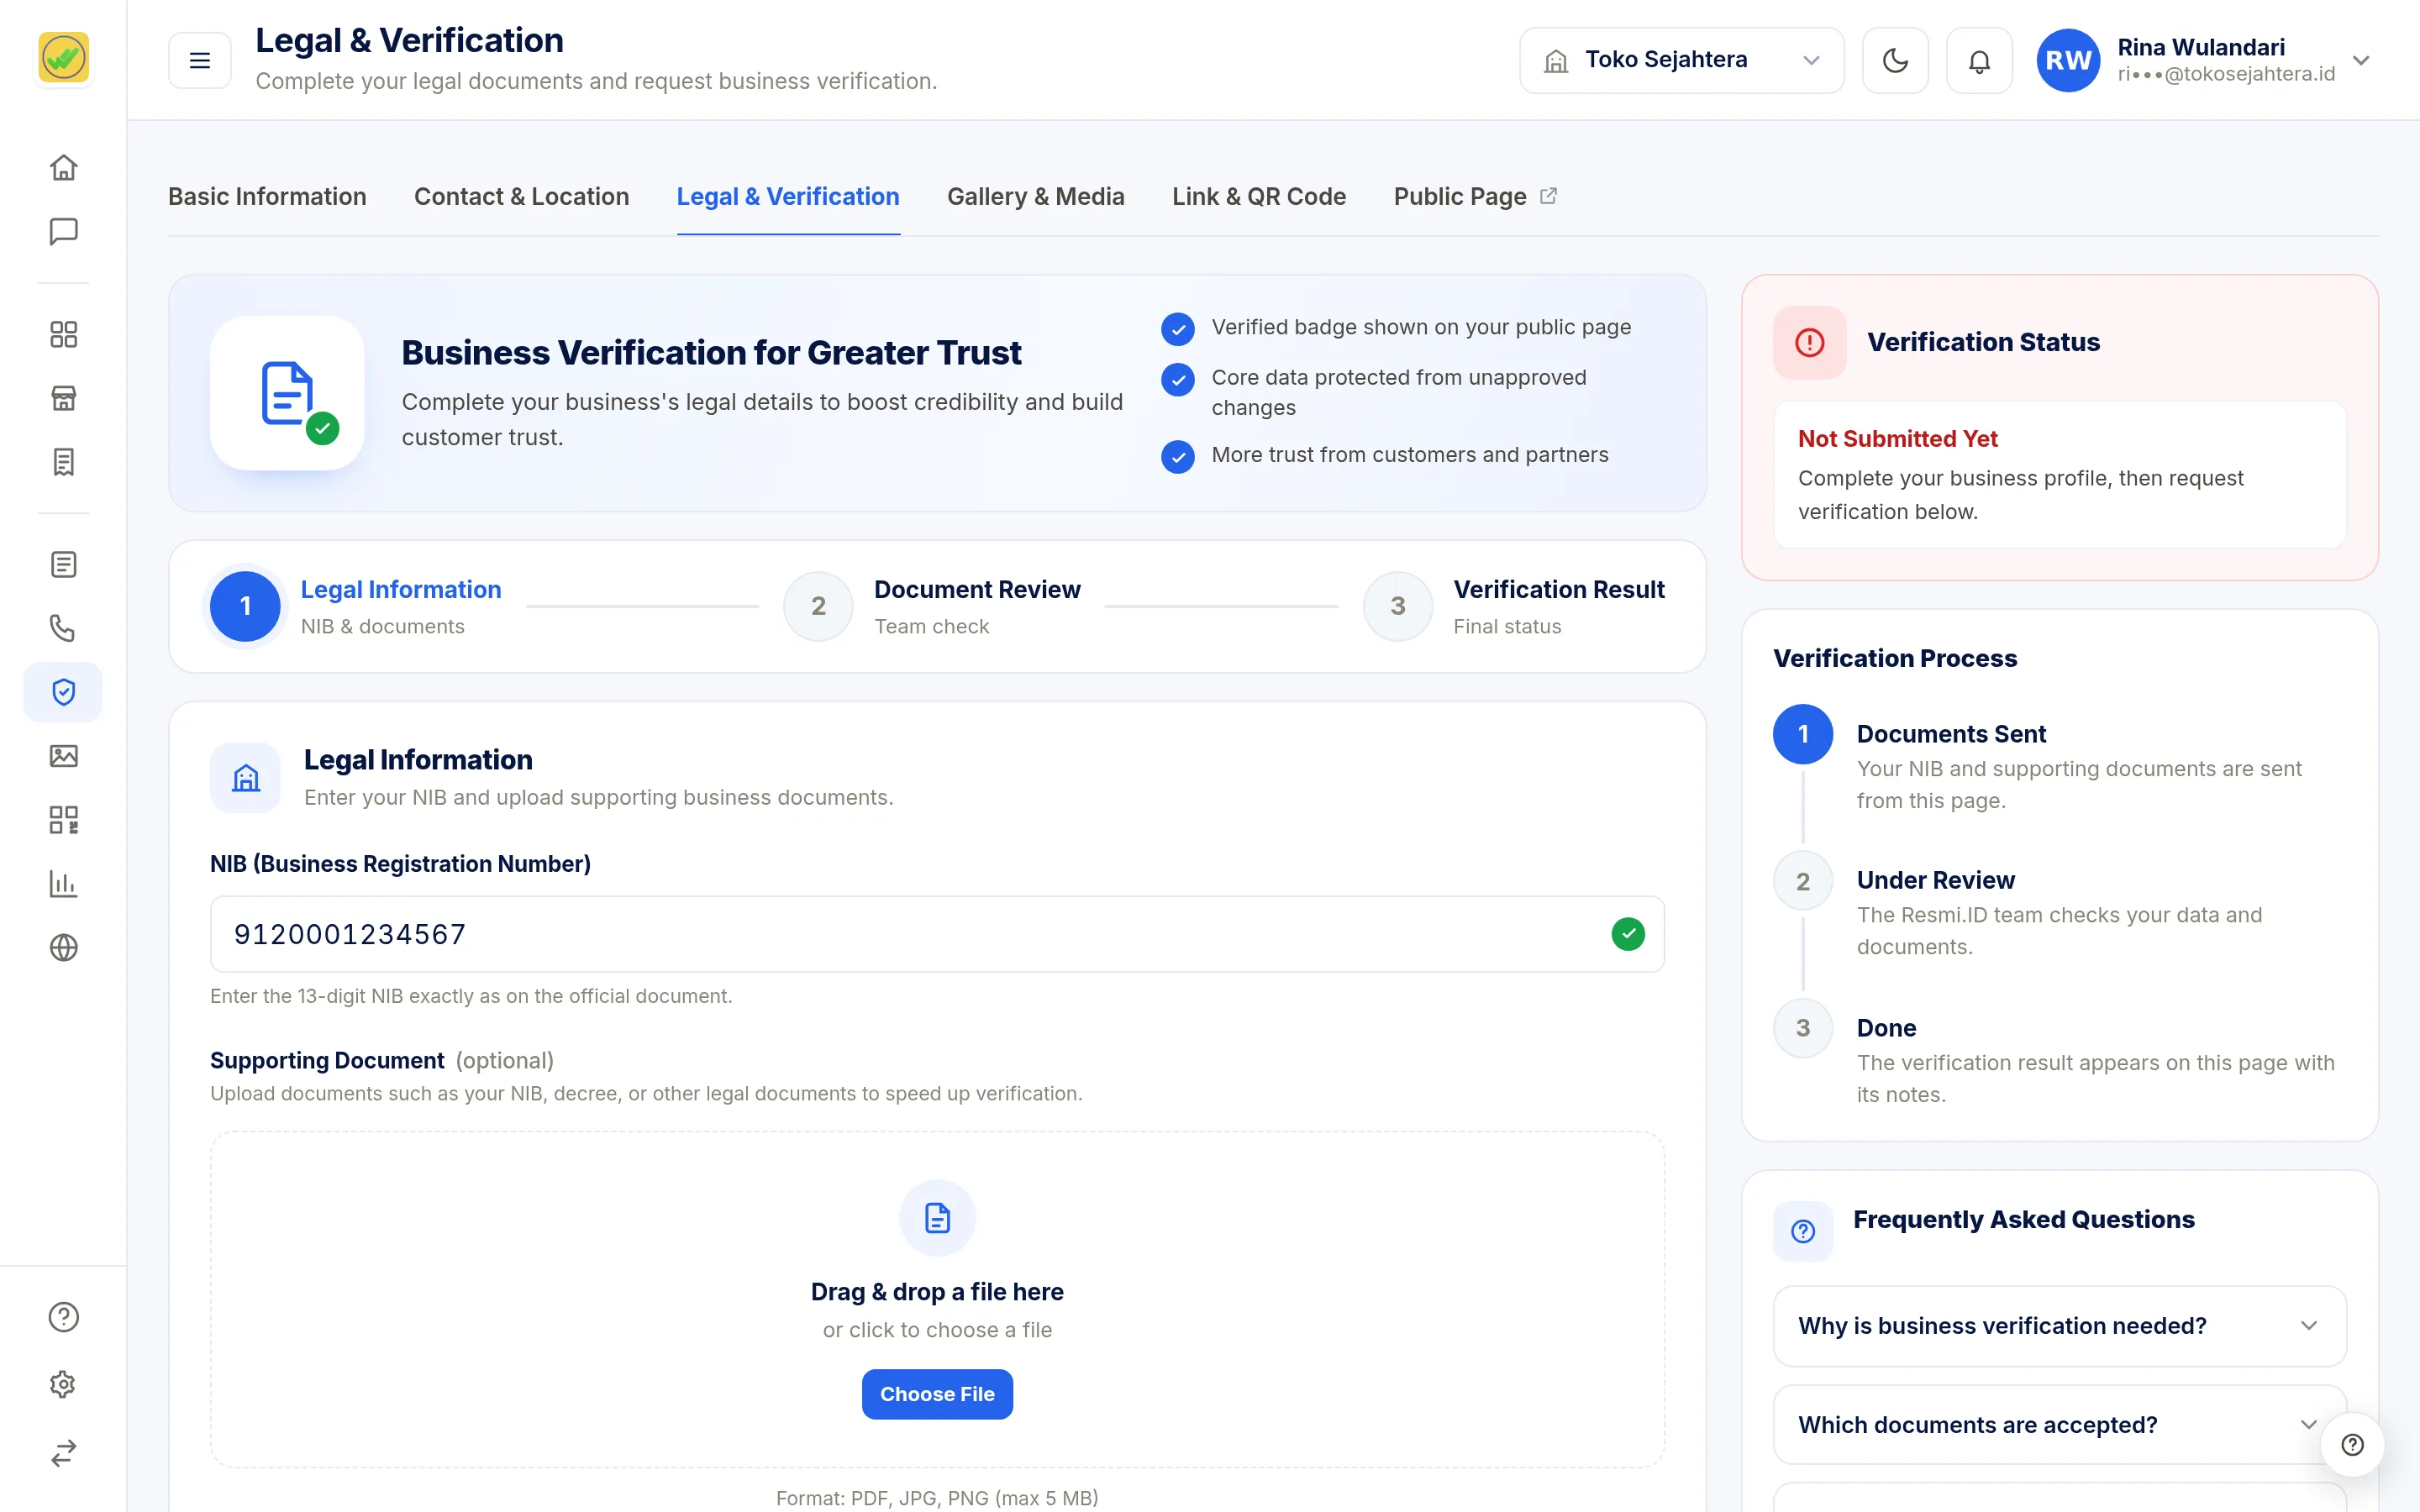Viewport: 2420px width, 1512px height.
Task: Open the phone contact sidebar icon
Action: (x=63, y=628)
